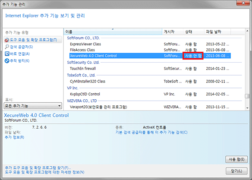Select the ExpressViewer Class row
The image size is (252, 180).
pyautogui.click(x=150, y=44)
